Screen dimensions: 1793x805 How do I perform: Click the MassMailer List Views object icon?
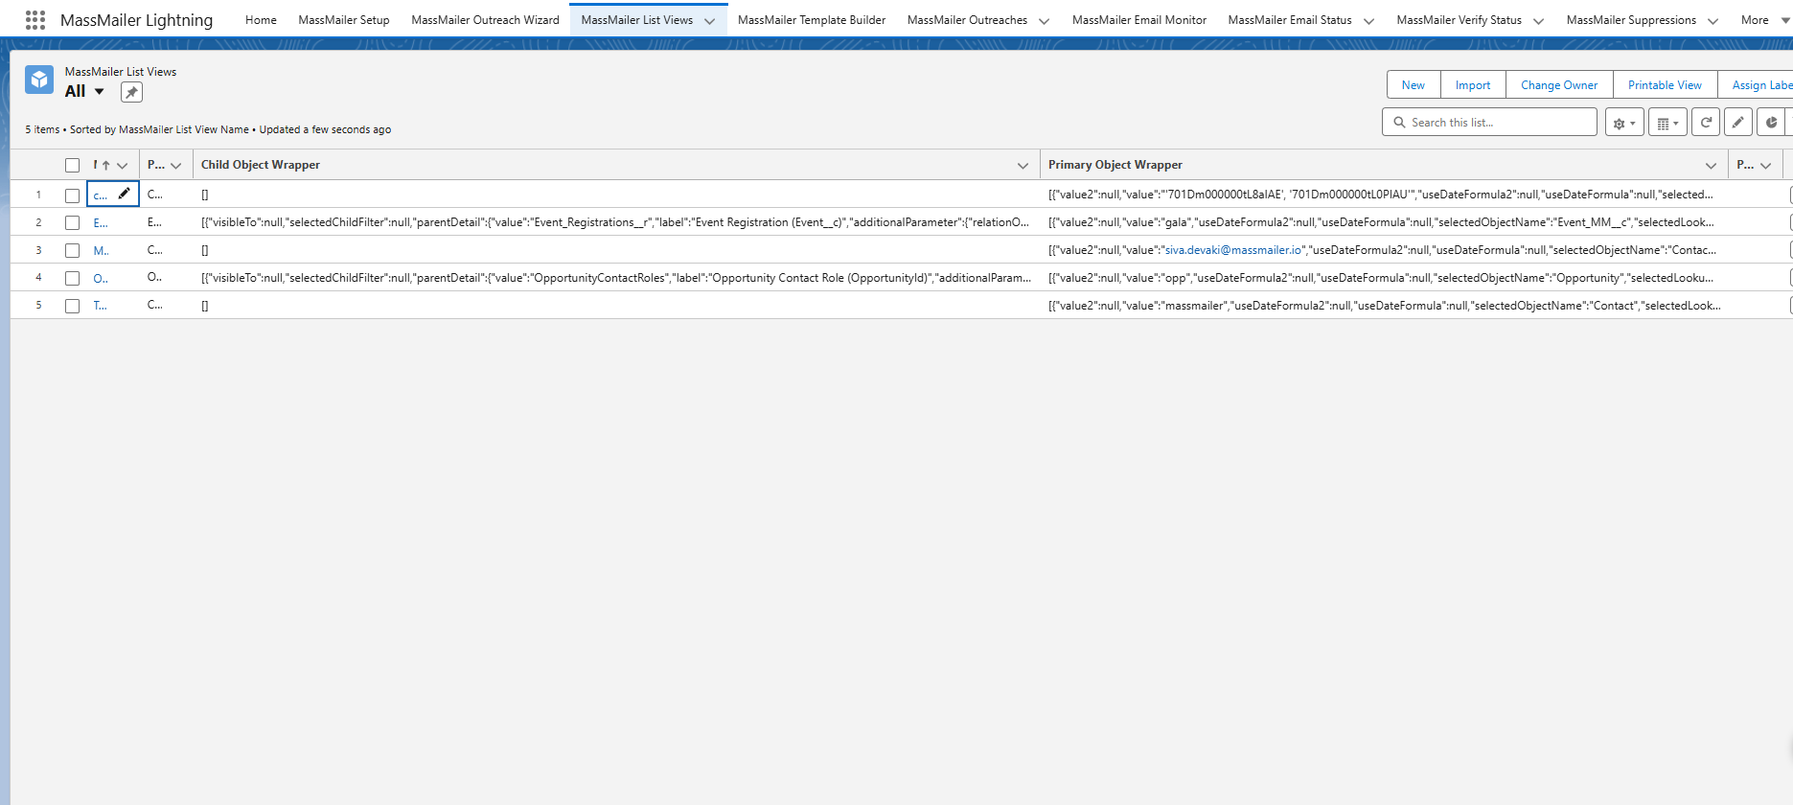click(x=39, y=80)
